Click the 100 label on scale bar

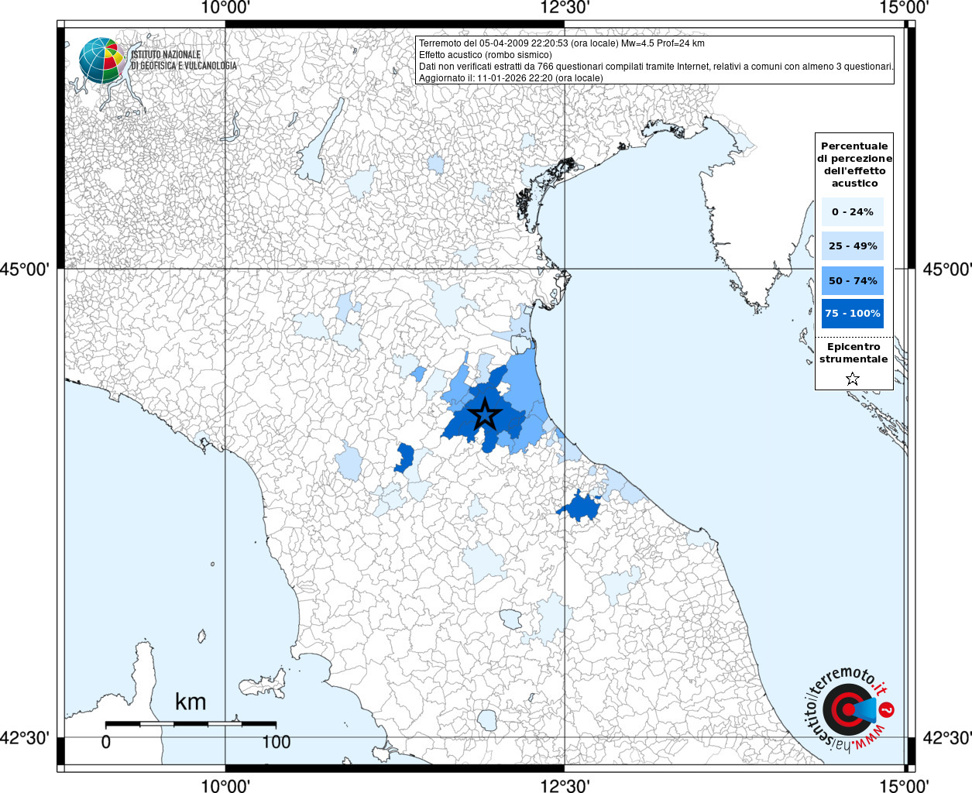[276, 742]
